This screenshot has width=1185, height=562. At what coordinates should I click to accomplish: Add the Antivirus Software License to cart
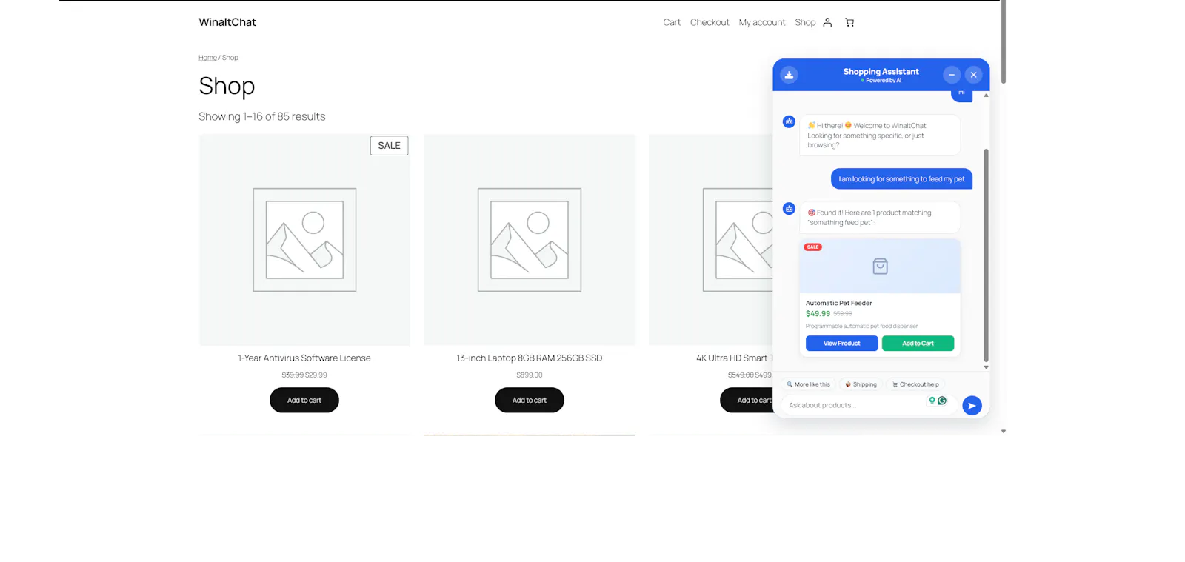coord(304,401)
